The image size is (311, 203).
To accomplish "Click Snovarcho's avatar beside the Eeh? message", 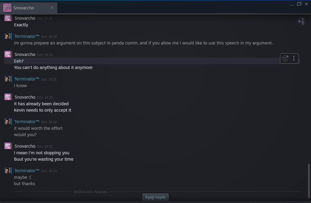I will pos(8,54).
